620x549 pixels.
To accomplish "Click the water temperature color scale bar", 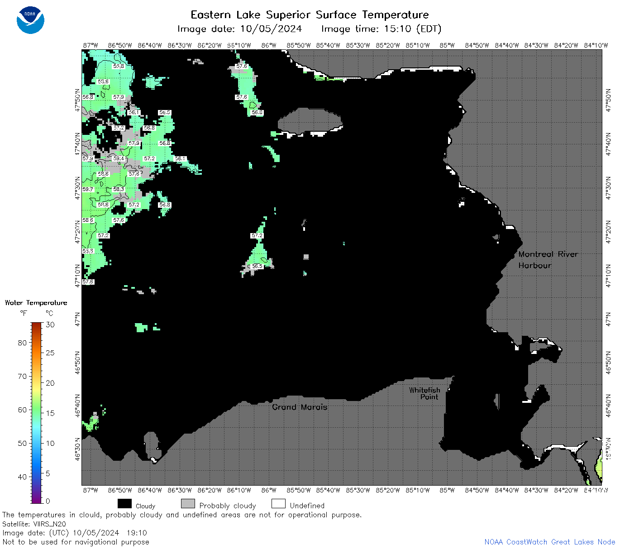I will pos(37,412).
